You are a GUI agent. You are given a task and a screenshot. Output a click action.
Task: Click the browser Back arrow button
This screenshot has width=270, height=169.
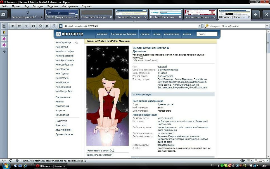[x=19, y=26]
